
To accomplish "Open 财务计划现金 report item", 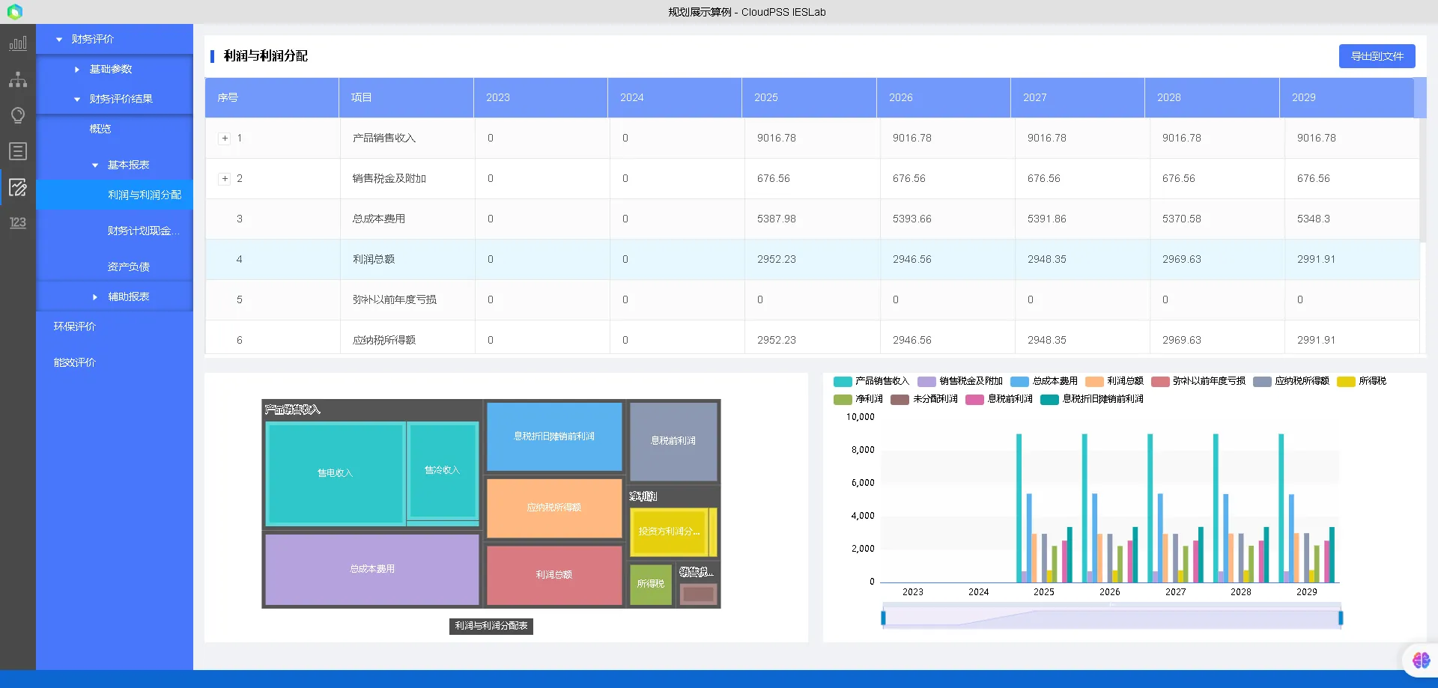I will 144,231.
